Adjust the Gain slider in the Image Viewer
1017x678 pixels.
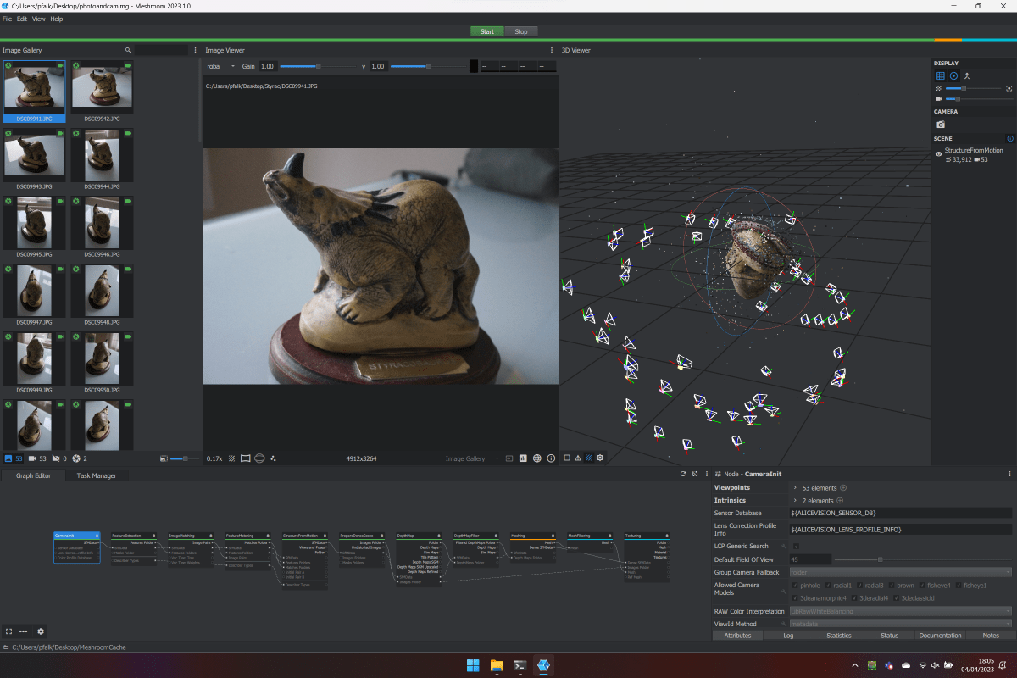point(318,66)
